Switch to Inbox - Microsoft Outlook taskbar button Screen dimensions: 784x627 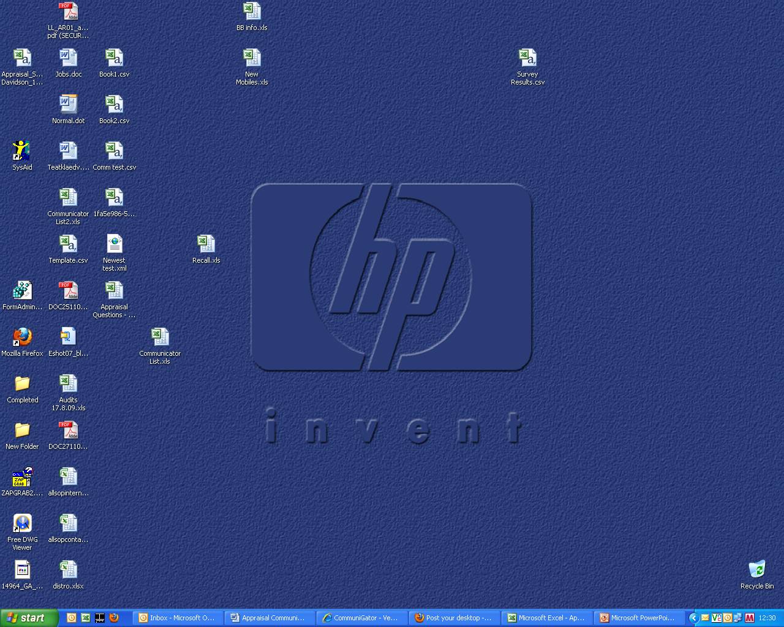[x=178, y=618]
